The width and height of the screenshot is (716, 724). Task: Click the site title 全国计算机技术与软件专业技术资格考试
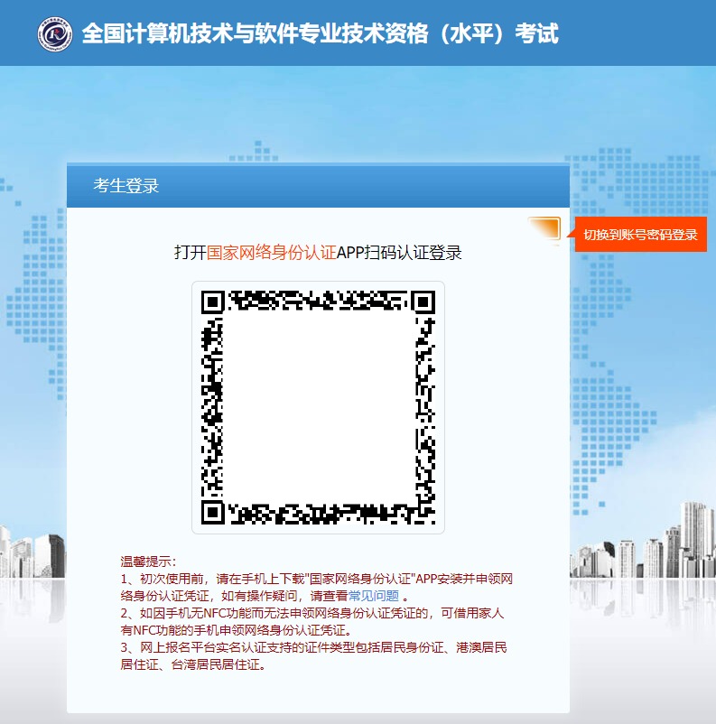(320, 34)
